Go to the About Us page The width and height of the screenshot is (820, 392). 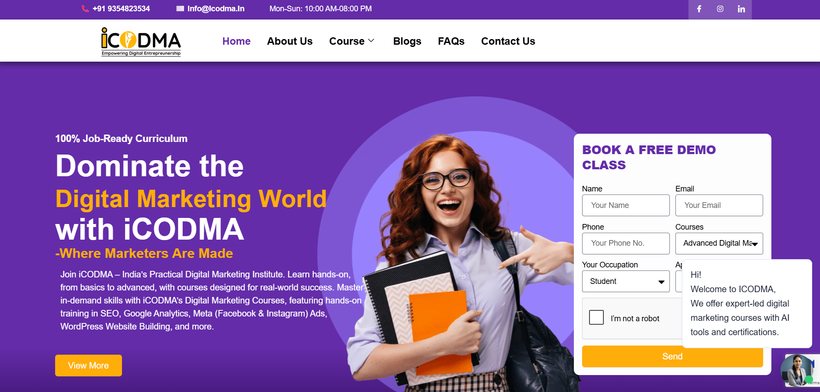290,41
